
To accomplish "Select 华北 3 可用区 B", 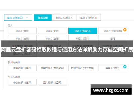I will pyautogui.click(x=88, y=17).
